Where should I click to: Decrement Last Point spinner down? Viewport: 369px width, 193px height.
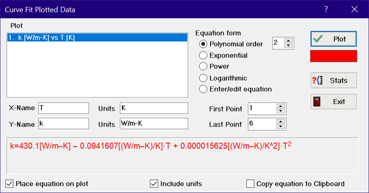tap(281, 126)
